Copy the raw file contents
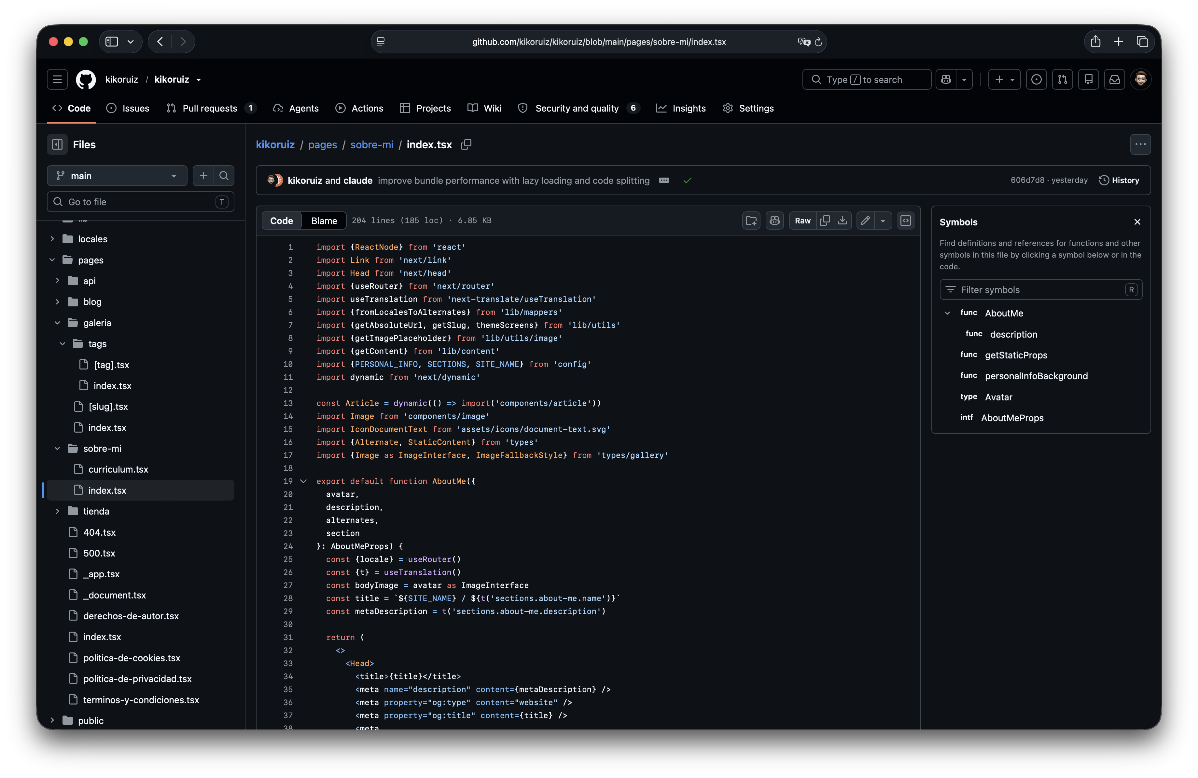The height and width of the screenshot is (778, 1198). point(825,220)
